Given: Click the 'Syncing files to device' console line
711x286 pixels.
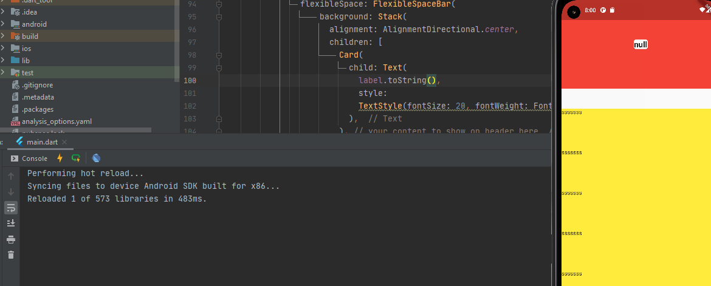Looking at the screenshot, I should coord(153,186).
